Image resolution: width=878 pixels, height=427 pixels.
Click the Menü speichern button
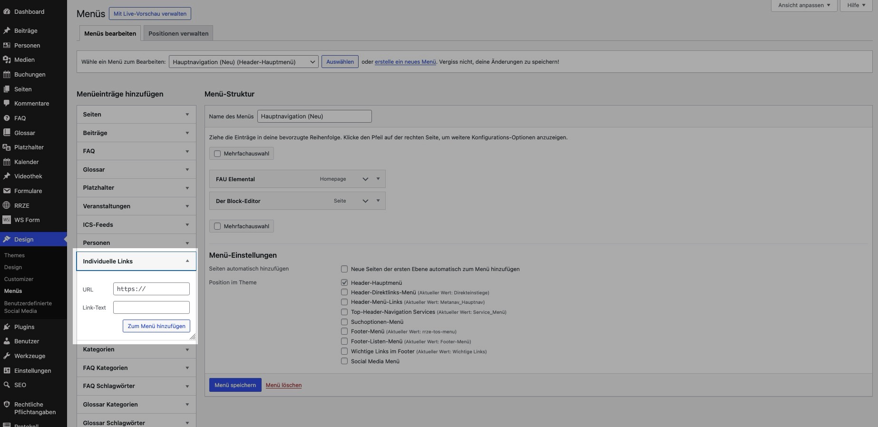coord(235,385)
